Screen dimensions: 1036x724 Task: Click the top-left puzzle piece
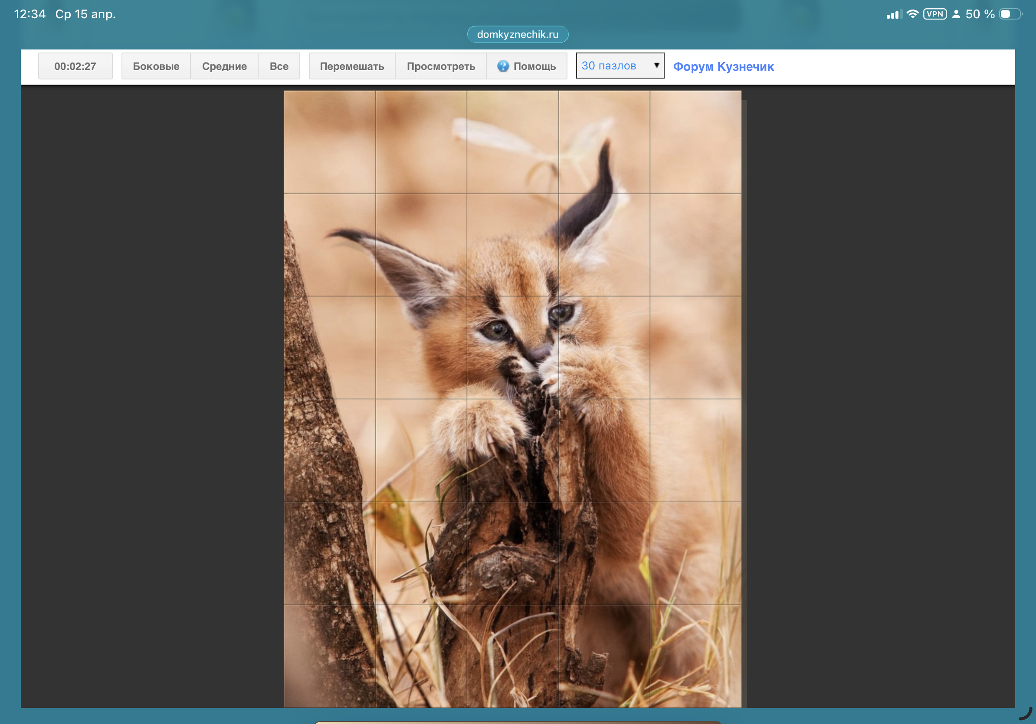(x=329, y=142)
